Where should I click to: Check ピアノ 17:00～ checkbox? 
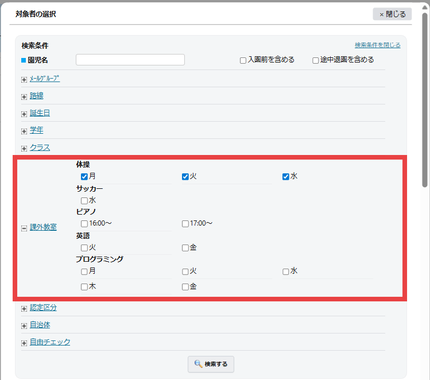point(185,224)
